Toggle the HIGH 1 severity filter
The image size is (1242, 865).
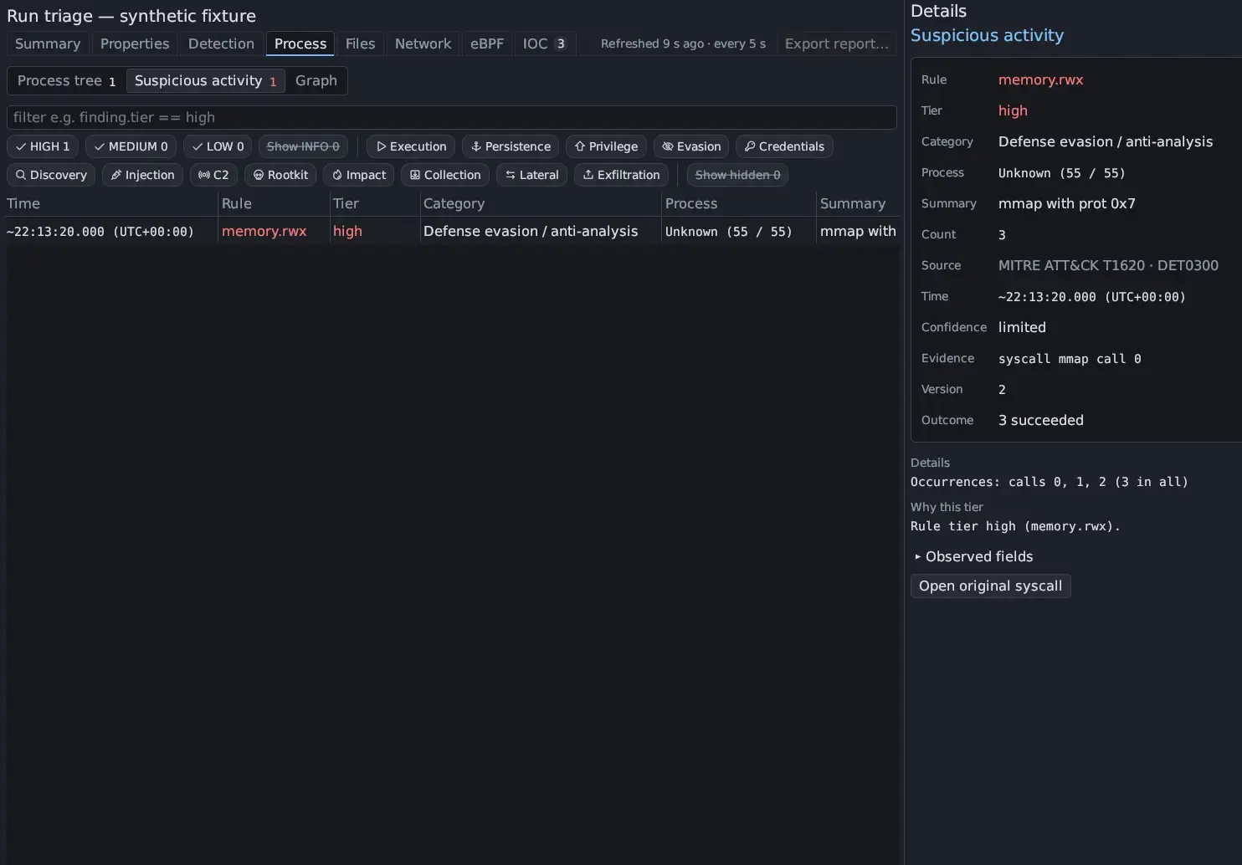[43, 146]
